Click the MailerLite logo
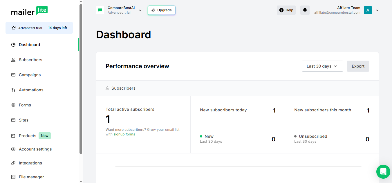Screen dimensions: 392x183 (x=29, y=11)
